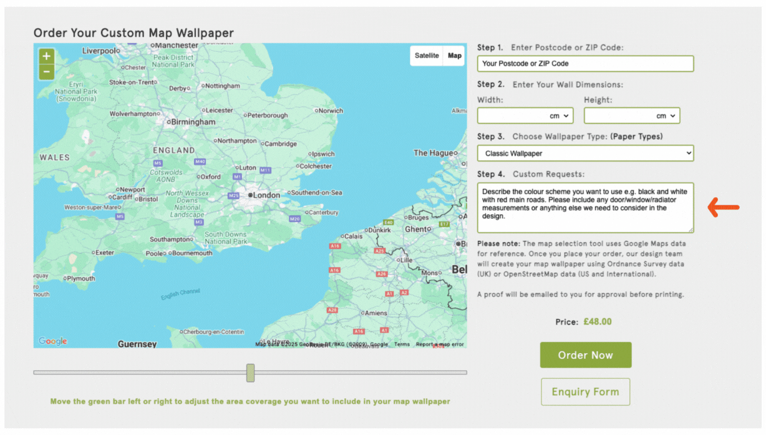This screenshot has width=766, height=435.
Task: Click Report a map error link
Action: click(x=440, y=344)
